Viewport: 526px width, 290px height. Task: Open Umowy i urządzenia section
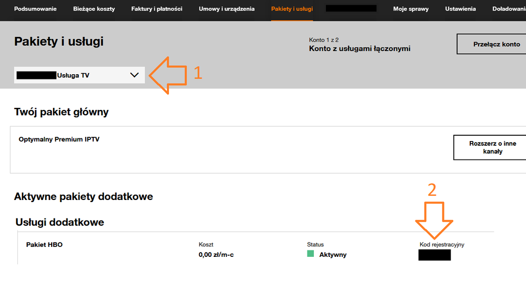[226, 9]
